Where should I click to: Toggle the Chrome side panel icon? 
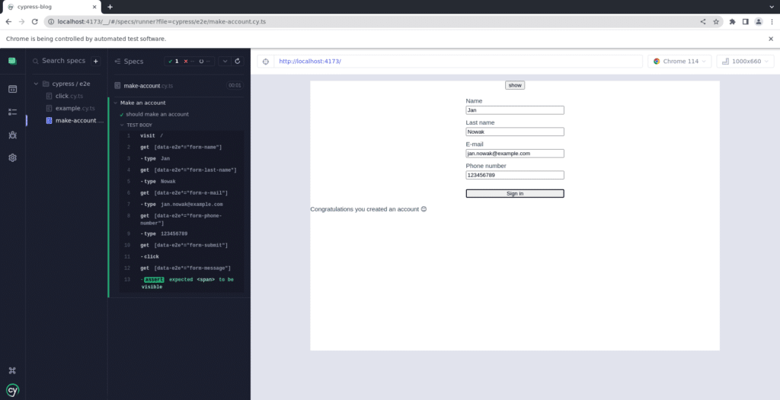tap(745, 22)
